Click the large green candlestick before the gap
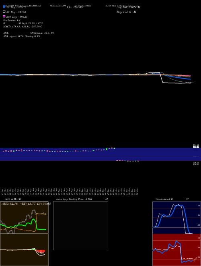The width and height of the screenshot is (201, 266). 107,149
